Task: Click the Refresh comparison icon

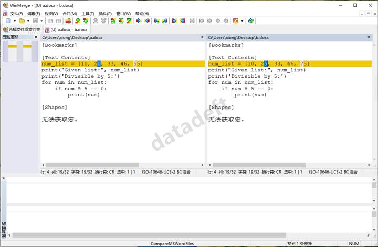Action: coord(251,21)
